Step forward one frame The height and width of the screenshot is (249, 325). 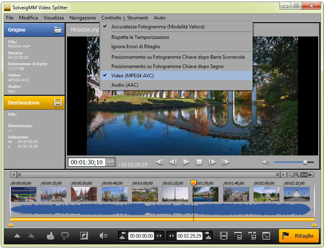coord(212,162)
